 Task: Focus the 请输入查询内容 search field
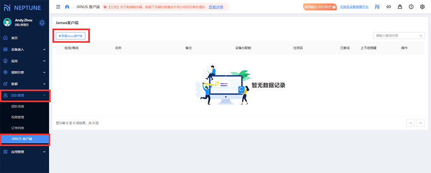(x=399, y=36)
